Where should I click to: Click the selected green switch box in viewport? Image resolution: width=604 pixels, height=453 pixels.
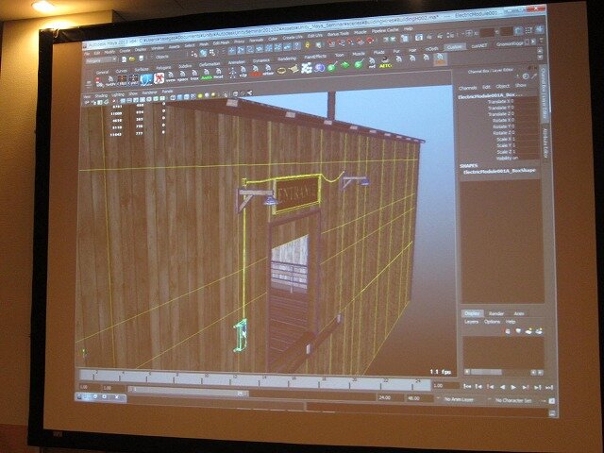(x=241, y=335)
